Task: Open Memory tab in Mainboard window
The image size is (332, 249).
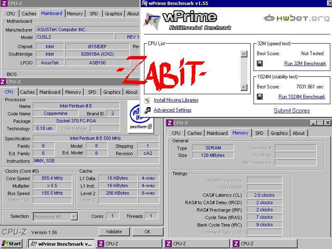Action: coord(75,14)
